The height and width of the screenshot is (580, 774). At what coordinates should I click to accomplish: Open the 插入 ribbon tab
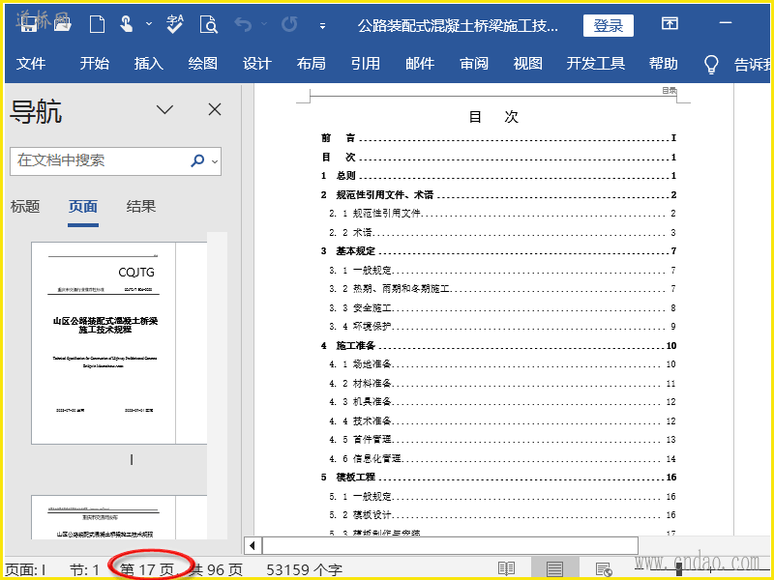pos(149,64)
